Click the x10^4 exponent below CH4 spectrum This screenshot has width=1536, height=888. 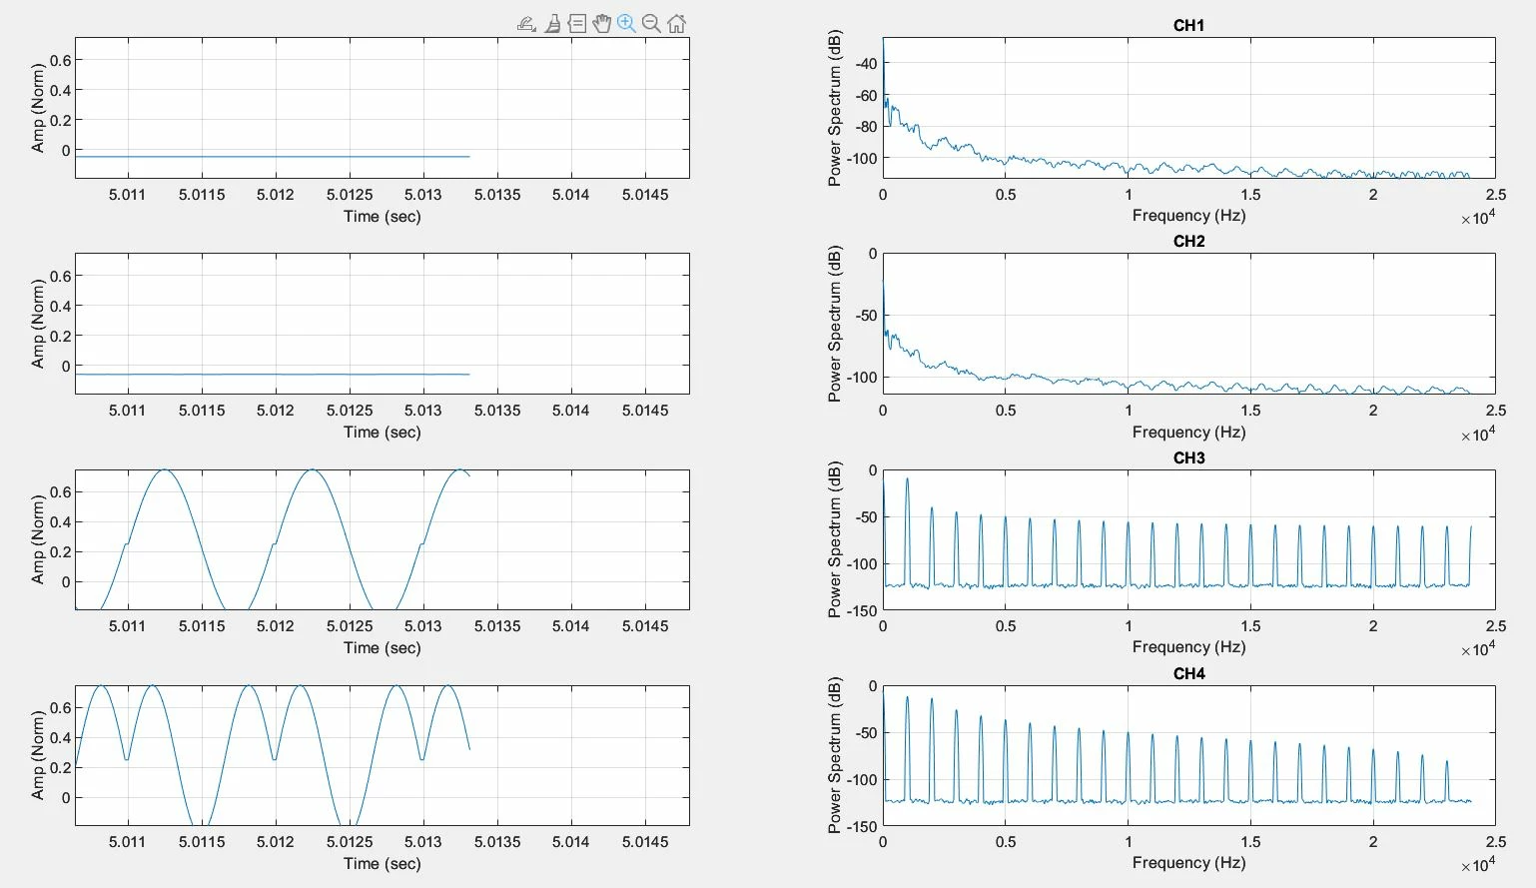pos(1478,864)
